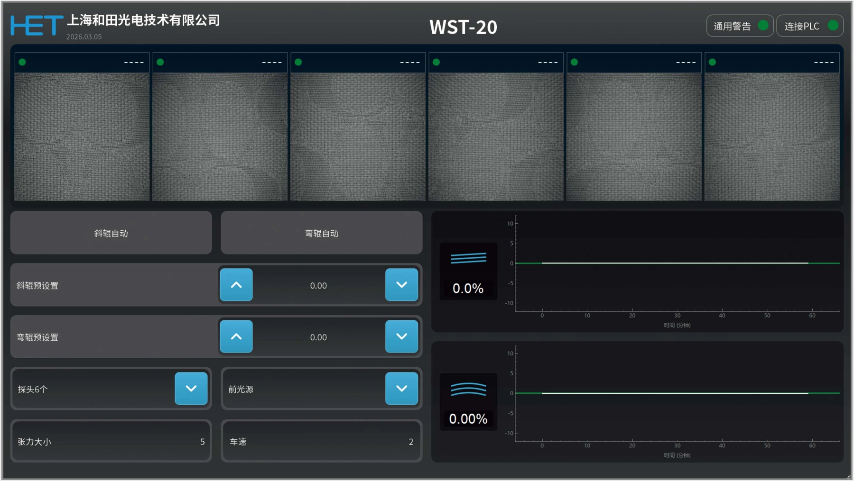Click the 0.00% bow reading
854x481 pixels.
(468, 419)
